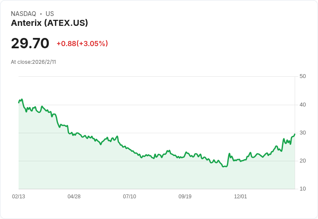The image size is (318, 219).
Task: Click the starting point of the price line
Action: click(19, 103)
